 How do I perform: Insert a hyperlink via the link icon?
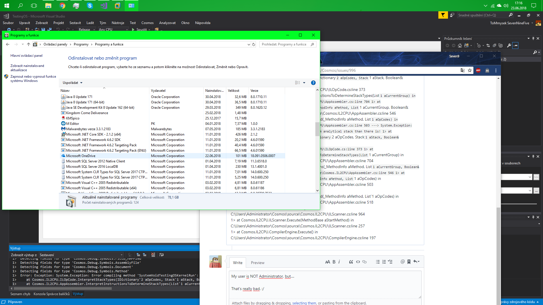point(364,262)
